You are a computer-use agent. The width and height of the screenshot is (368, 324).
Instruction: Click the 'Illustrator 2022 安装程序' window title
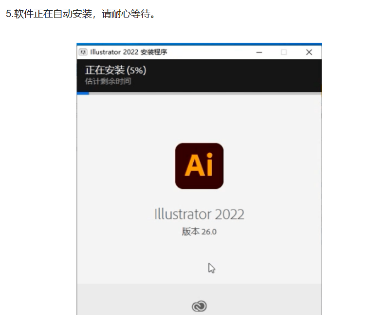[x=129, y=52]
